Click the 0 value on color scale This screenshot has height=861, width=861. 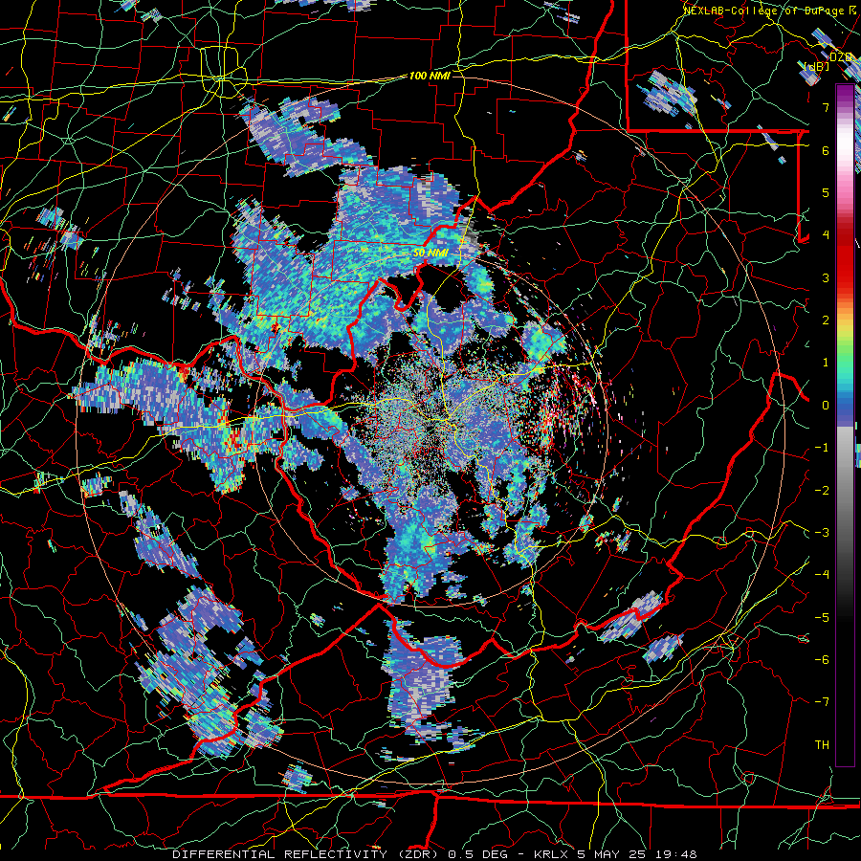826,406
